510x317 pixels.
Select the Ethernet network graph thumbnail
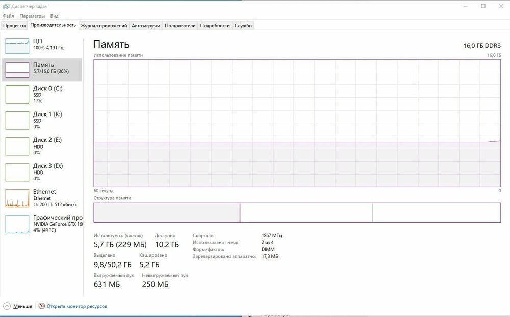pyautogui.click(x=17, y=198)
